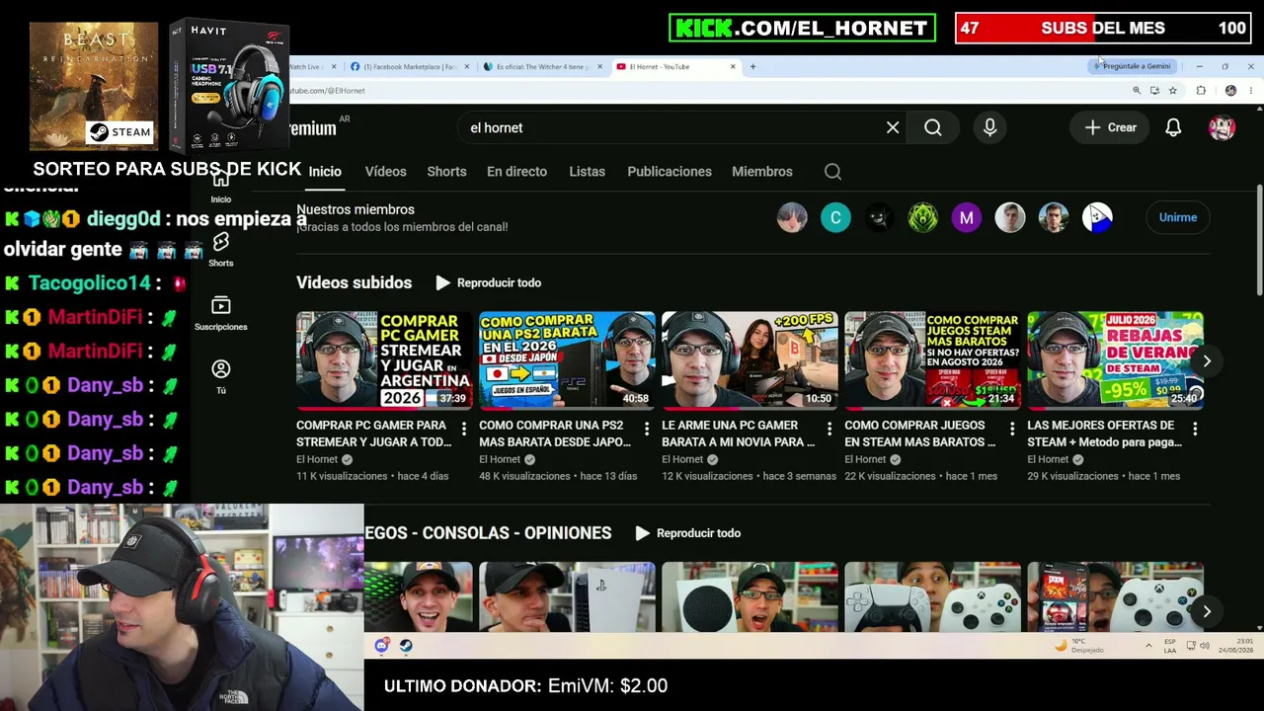1264x711 pixels.
Task: Open the Listas channel tab
Action: pyautogui.click(x=587, y=172)
